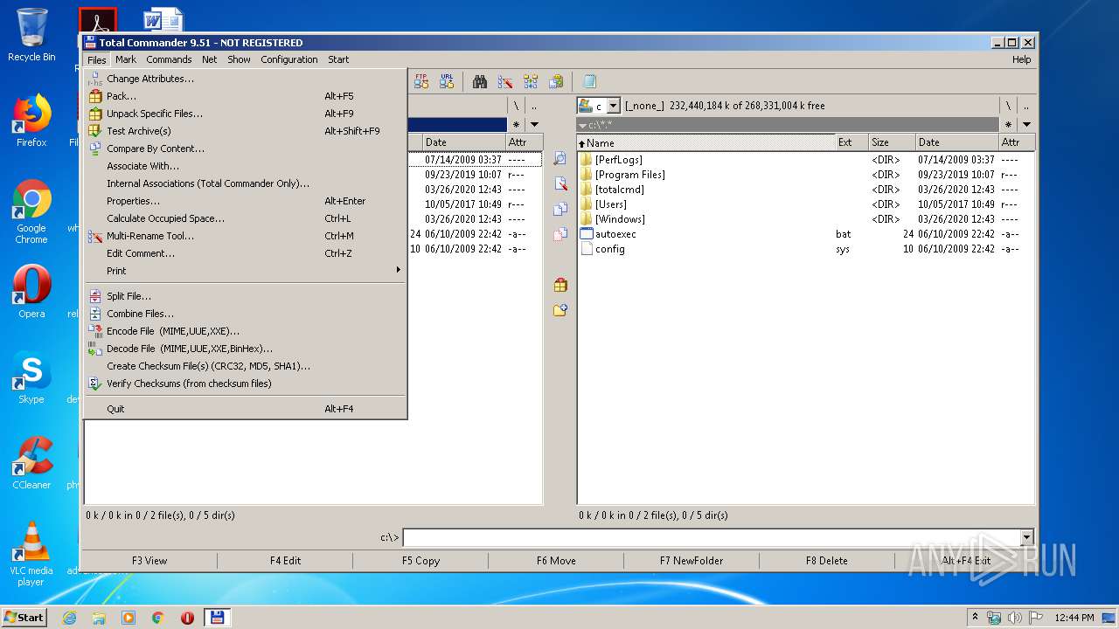Click Quit in the Files menu
The width and height of the screenshot is (1119, 629).
(x=247, y=409)
